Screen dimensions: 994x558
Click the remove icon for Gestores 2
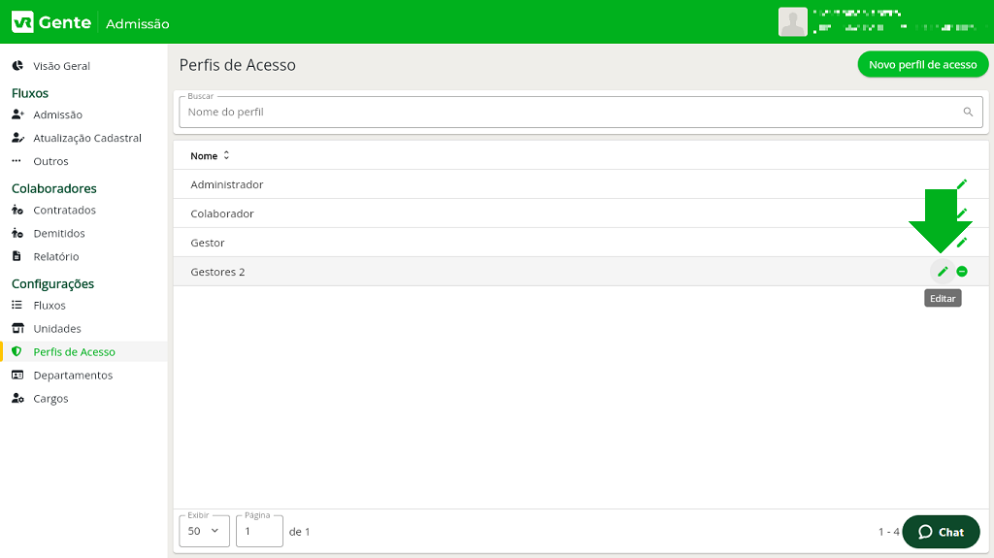pos(962,272)
